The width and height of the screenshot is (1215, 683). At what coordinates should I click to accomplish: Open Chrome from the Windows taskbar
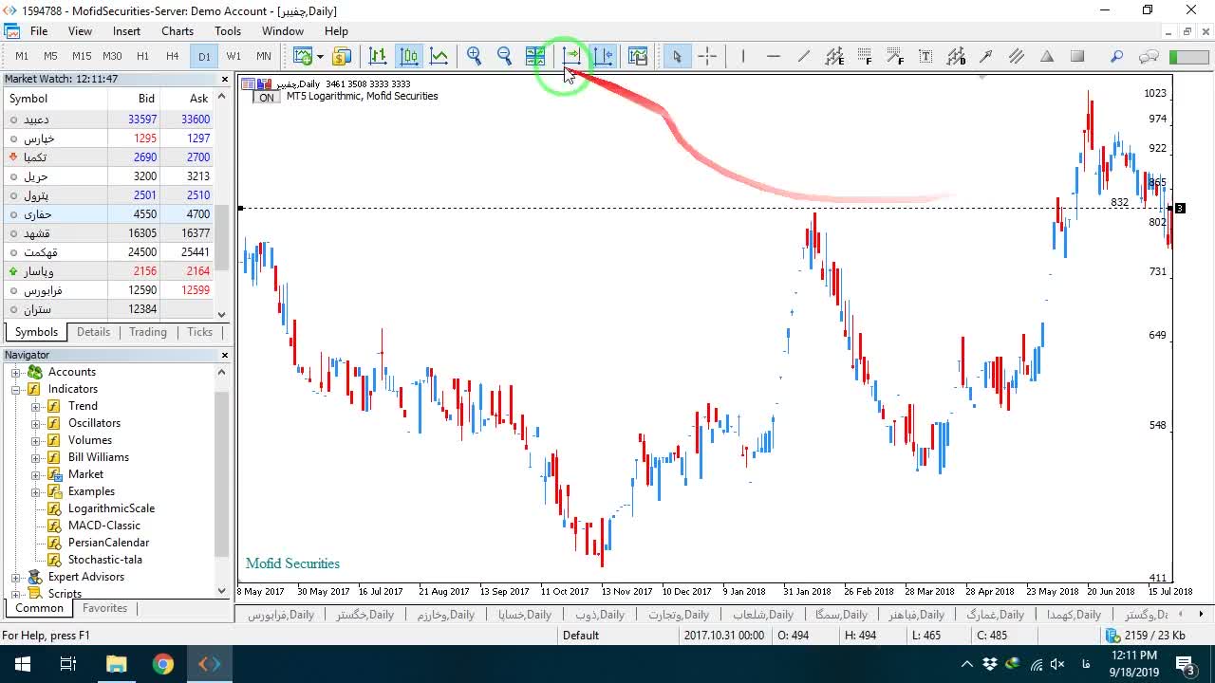[163, 664]
